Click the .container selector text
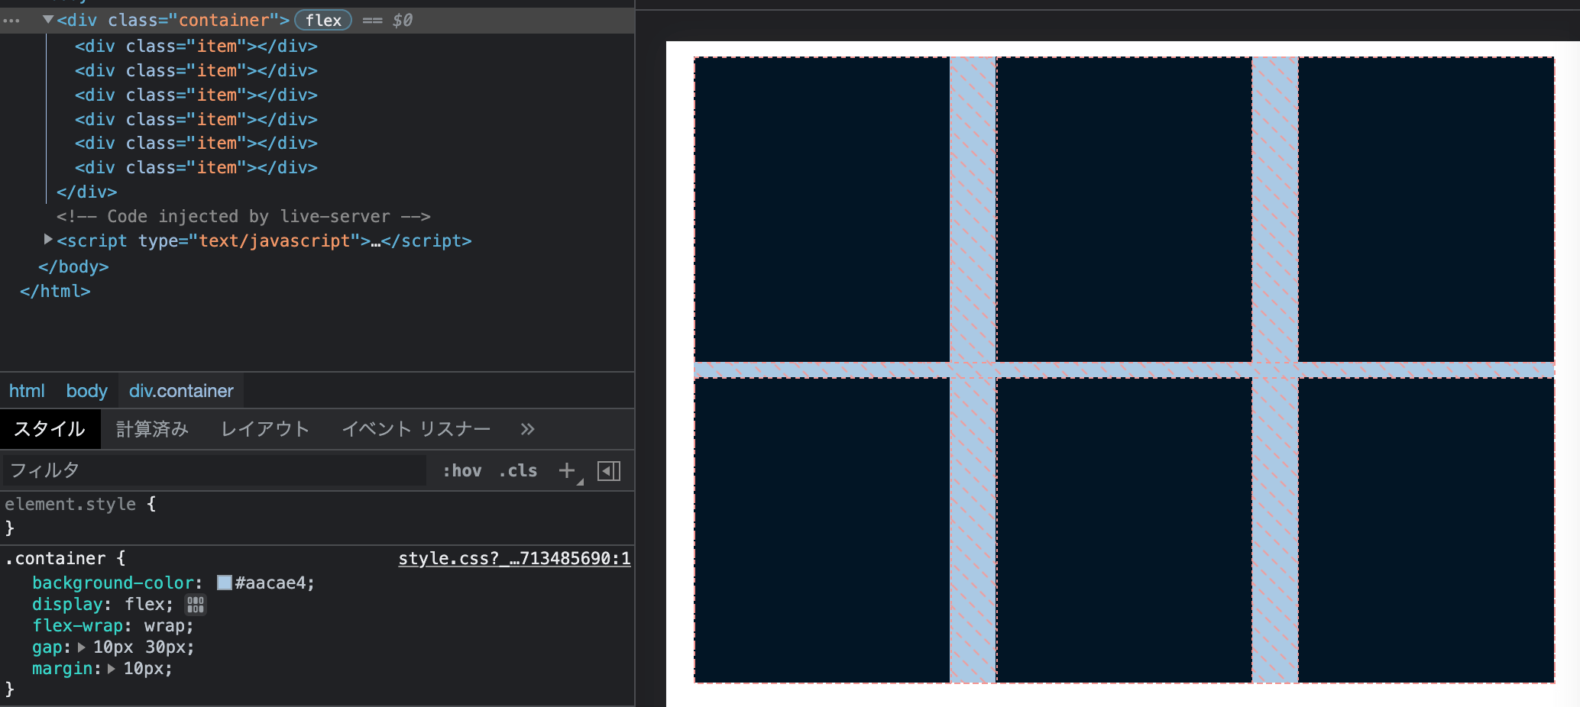Image resolution: width=1580 pixels, height=707 pixels. pyautogui.click(x=56, y=559)
